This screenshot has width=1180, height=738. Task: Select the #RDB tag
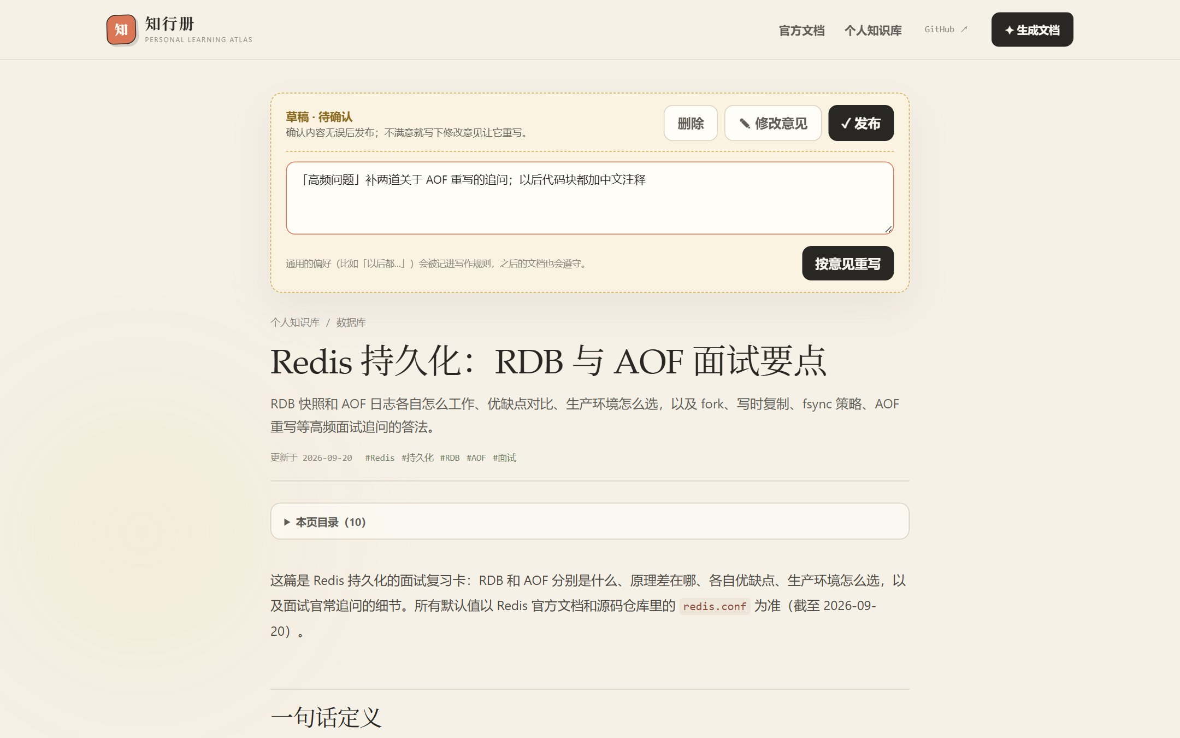tap(450, 458)
